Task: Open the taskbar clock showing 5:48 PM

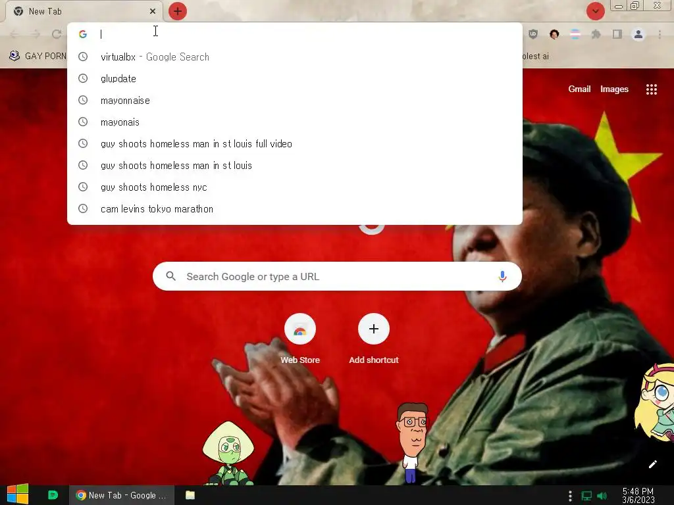Action: pos(638,496)
